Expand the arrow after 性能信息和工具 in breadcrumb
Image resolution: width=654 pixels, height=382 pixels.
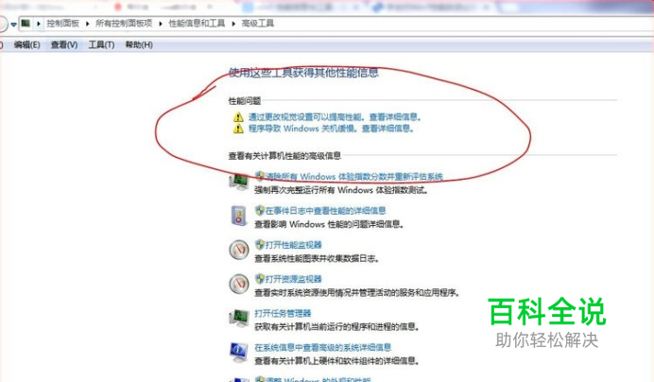click(233, 24)
